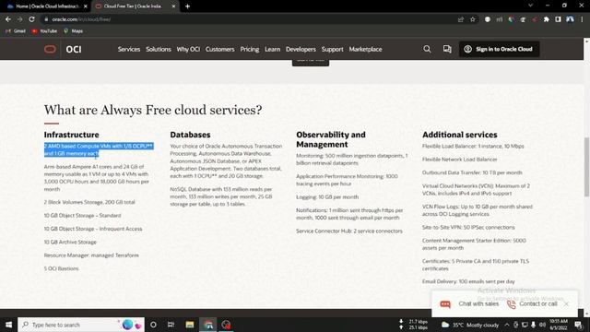This screenshot has height=332, width=590.
Task: Click the OCI text logo
Action: point(74,49)
